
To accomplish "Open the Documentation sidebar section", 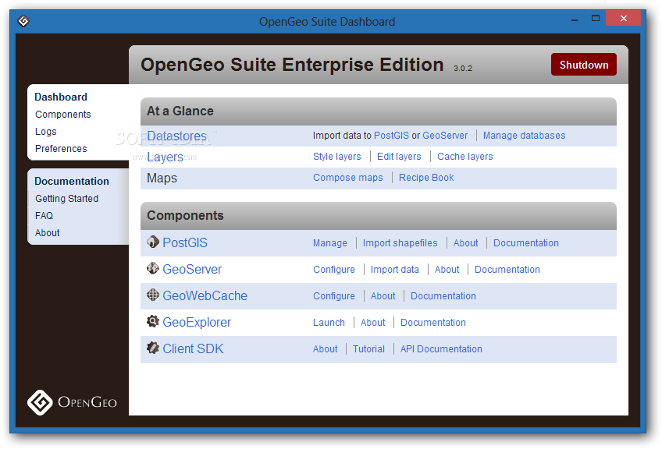I will pyautogui.click(x=72, y=182).
